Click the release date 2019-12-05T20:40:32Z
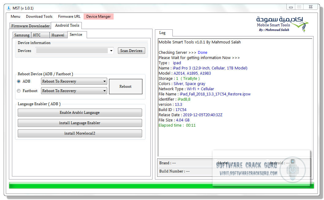Viewport: 324px width, 200px height. [x=203, y=115]
